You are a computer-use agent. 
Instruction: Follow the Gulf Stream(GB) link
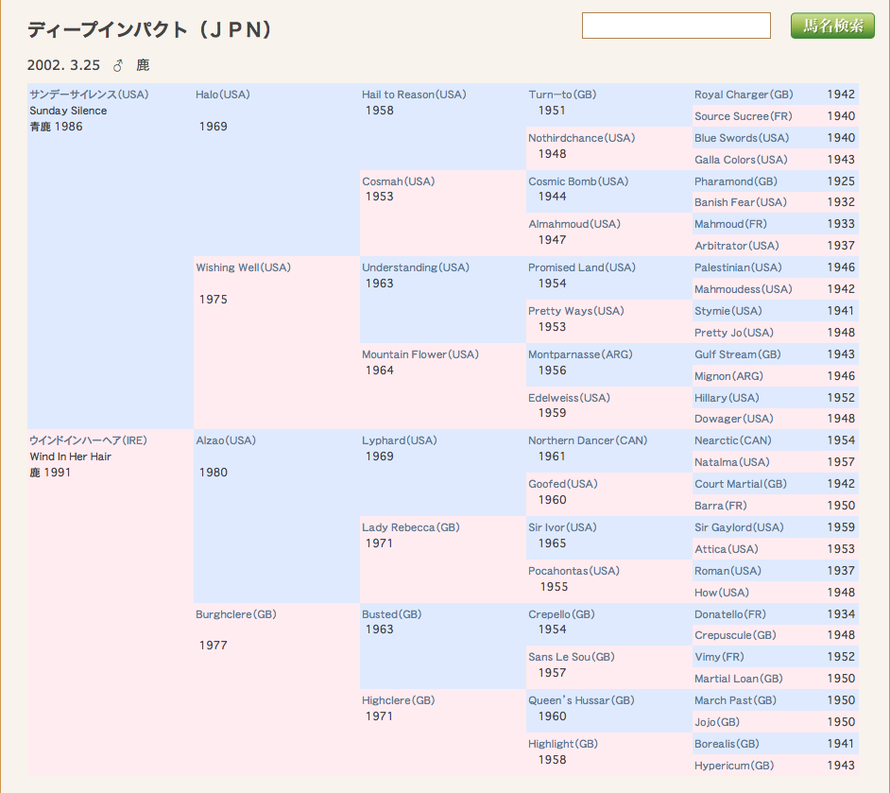737,354
